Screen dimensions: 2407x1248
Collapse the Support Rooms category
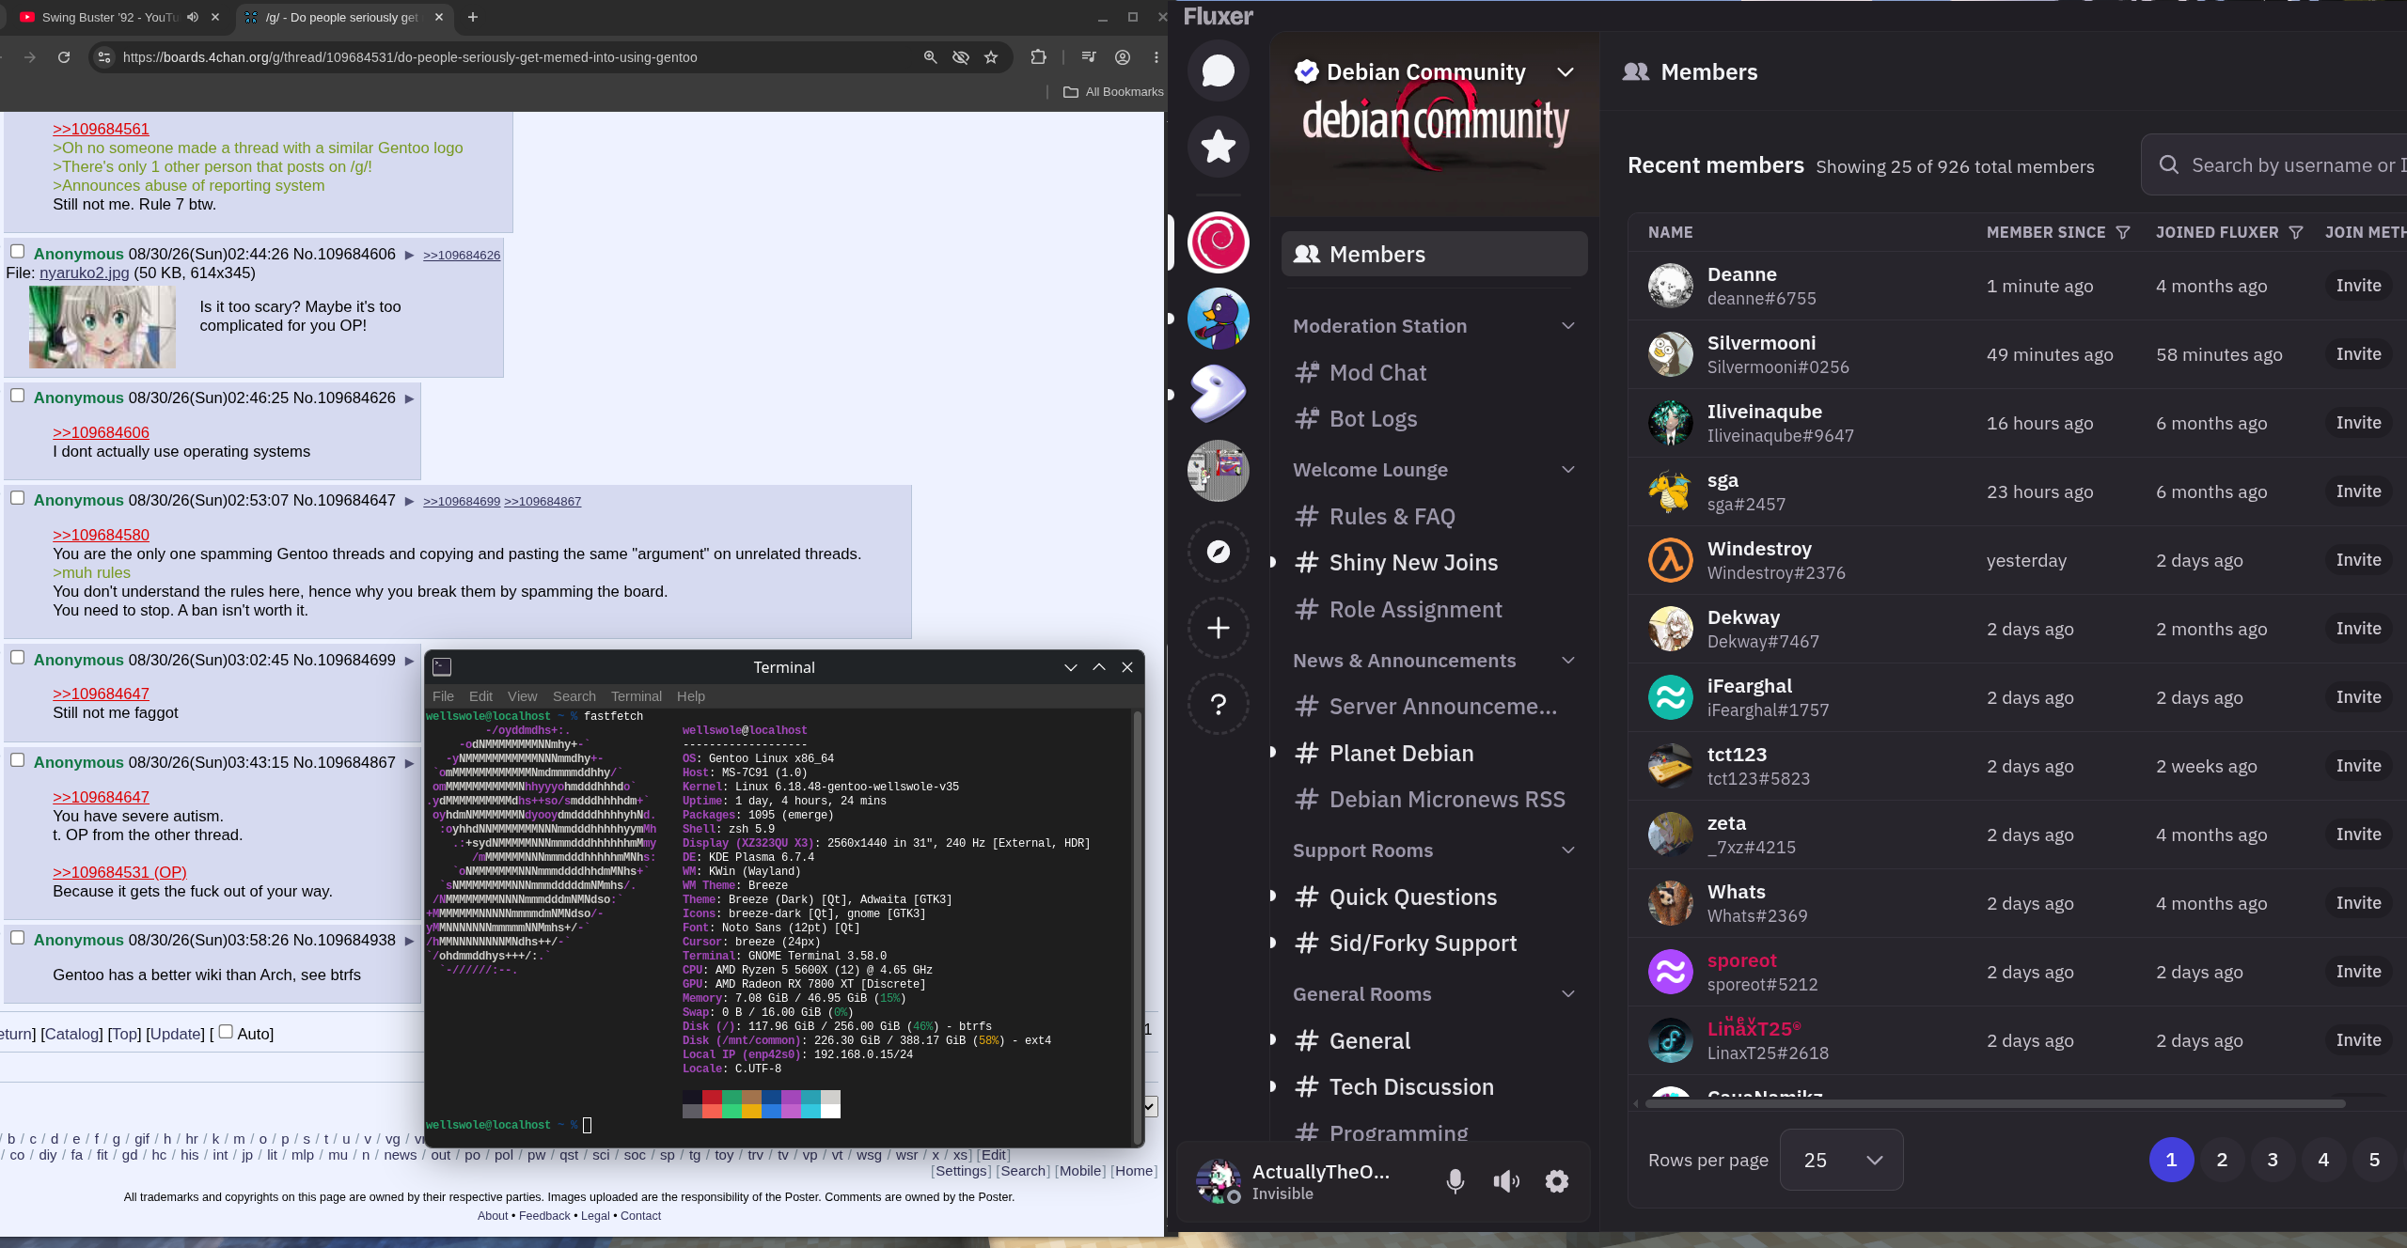click(1568, 850)
